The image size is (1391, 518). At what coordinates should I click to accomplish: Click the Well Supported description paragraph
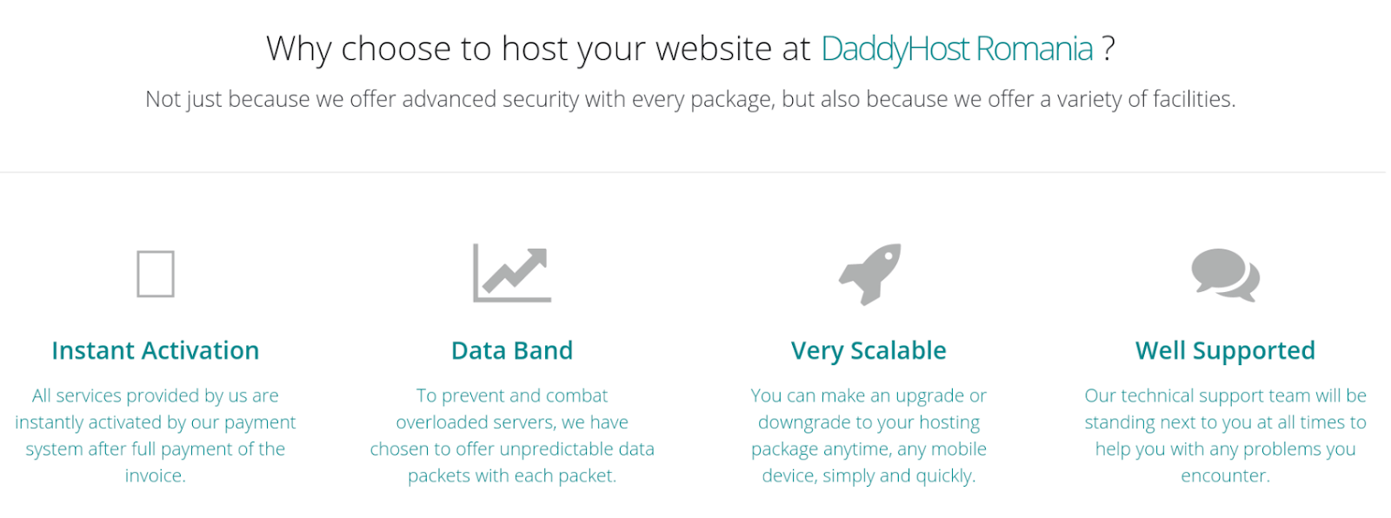coord(1225,435)
